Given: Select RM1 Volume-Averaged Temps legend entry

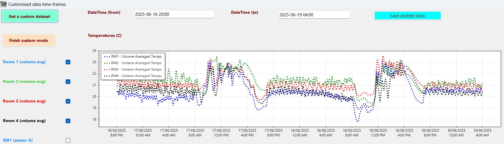Looking at the screenshot, I should click(136, 56).
